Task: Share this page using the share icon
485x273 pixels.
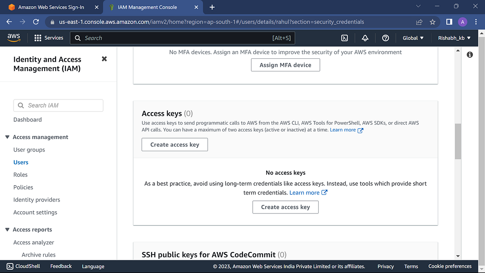Action: [x=419, y=22]
